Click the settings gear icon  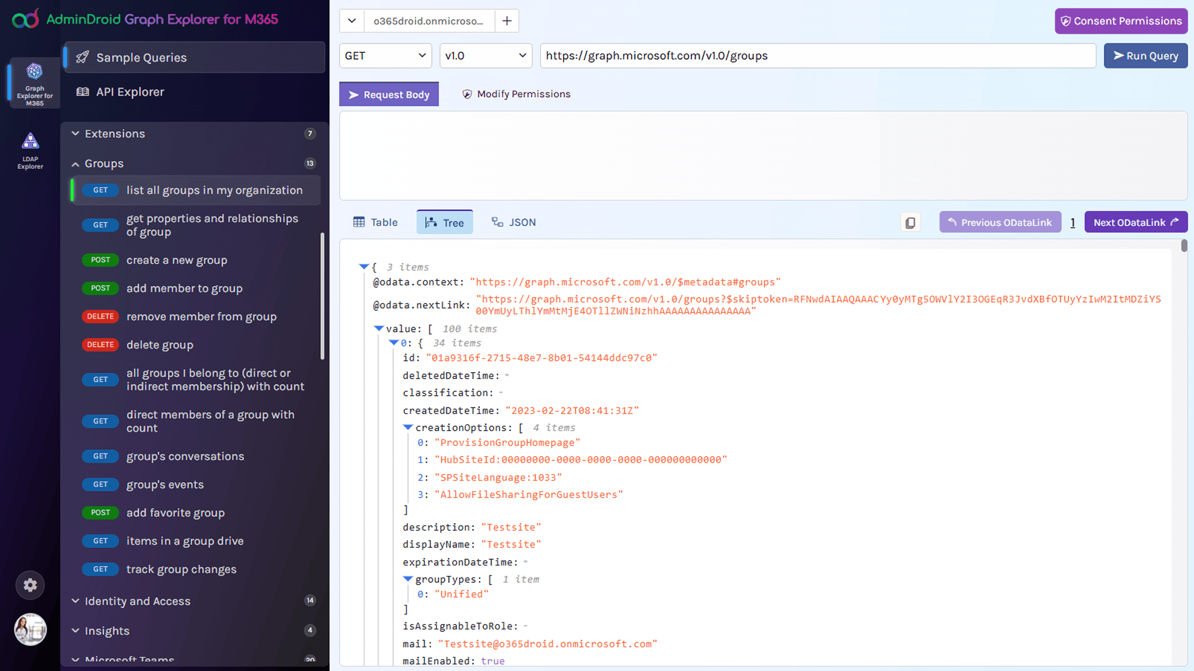click(30, 585)
